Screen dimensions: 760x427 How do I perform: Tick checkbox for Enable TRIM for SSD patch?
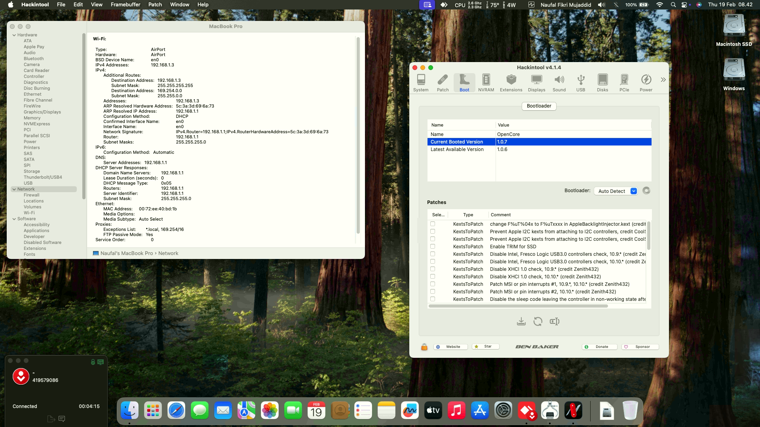[433, 246]
